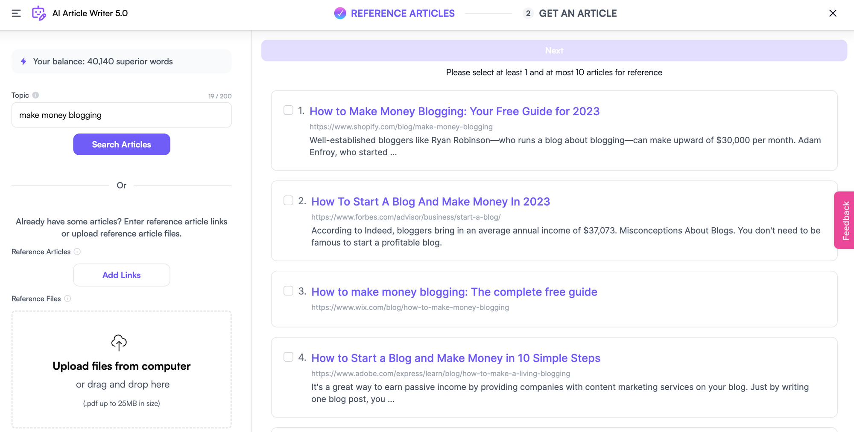Screen dimensions: 854x432
Task: Click the step progress bar between steps
Action: click(x=490, y=13)
